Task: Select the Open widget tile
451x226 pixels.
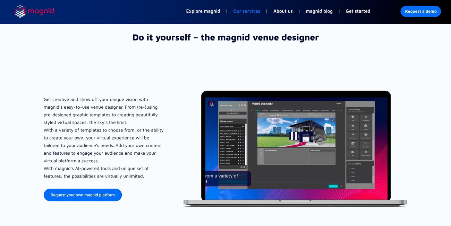Action: pyautogui.click(x=366, y=145)
